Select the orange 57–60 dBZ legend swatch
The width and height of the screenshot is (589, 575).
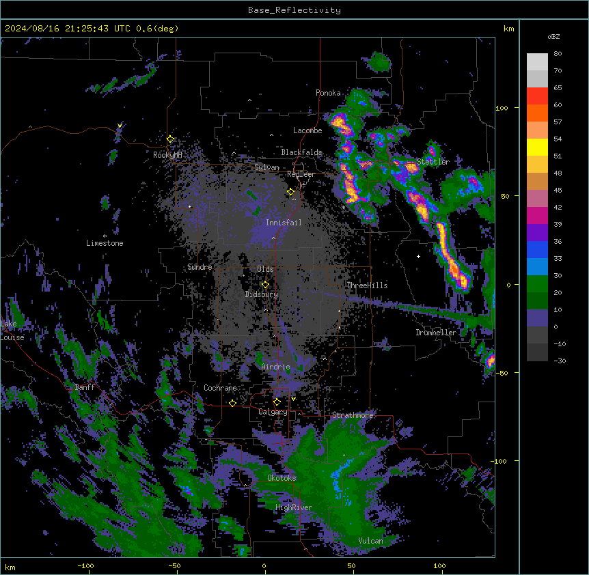click(x=537, y=113)
